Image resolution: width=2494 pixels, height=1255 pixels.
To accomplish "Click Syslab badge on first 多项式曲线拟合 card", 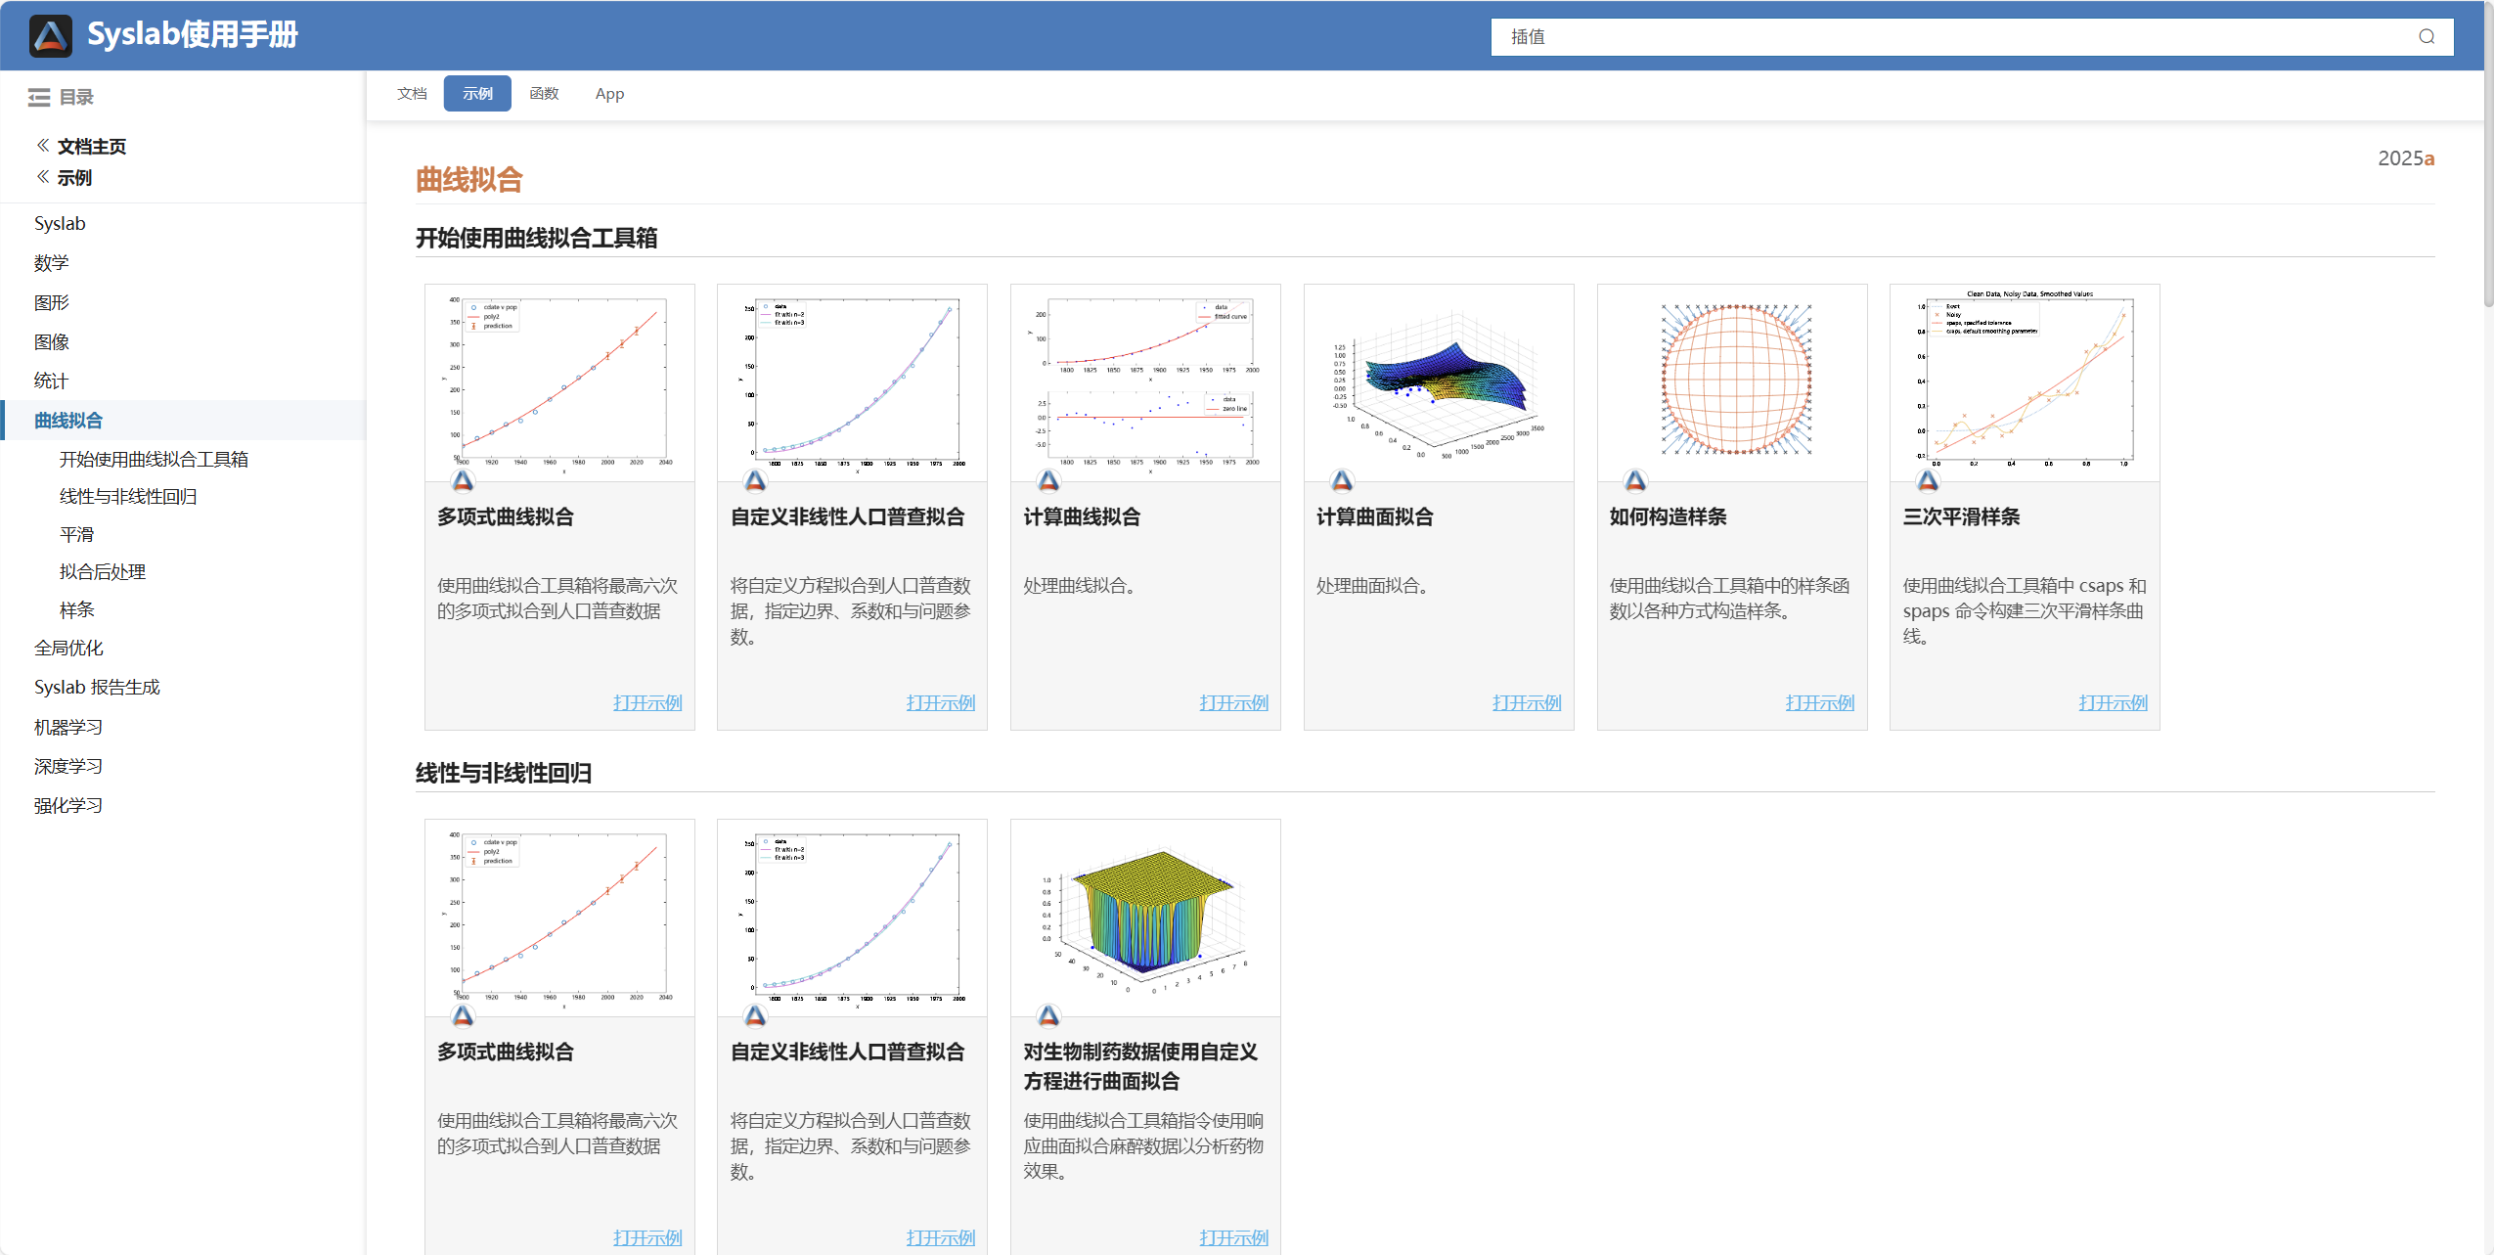I will tap(463, 480).
